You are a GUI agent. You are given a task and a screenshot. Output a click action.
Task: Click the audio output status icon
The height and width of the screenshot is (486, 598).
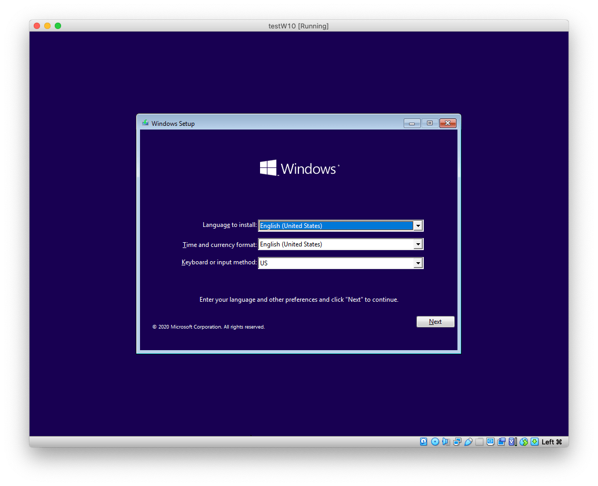(x=446, y=442)
